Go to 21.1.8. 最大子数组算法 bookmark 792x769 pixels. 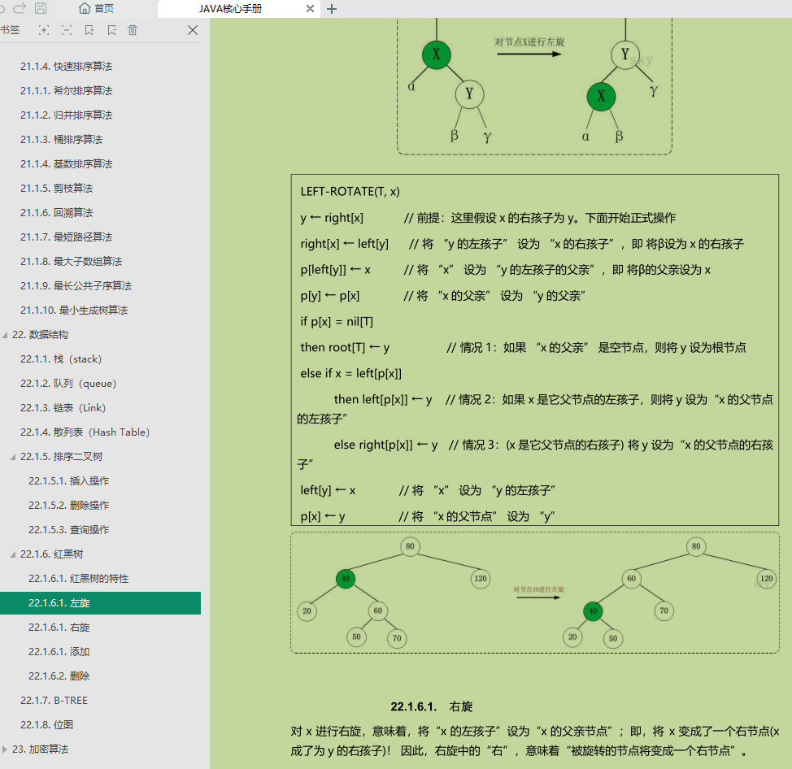point(72,262)
